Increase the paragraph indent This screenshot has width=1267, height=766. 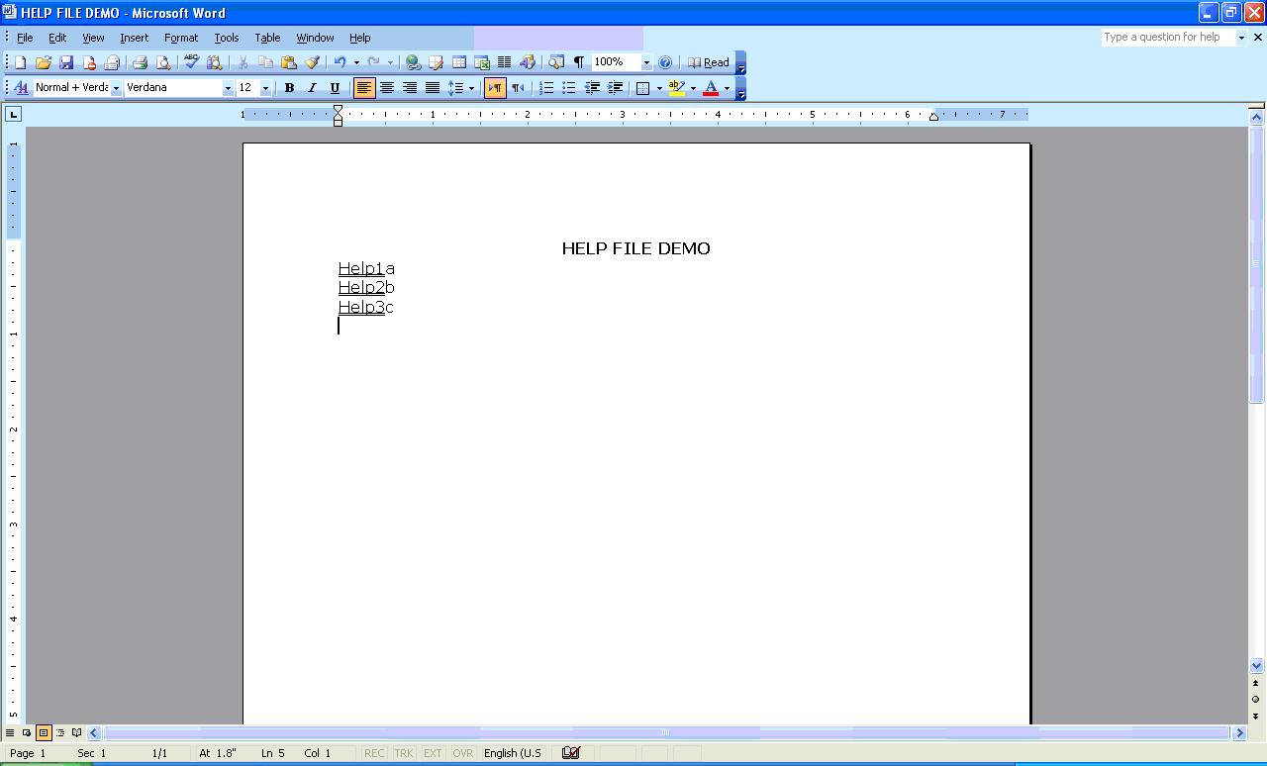click(615, 88)
